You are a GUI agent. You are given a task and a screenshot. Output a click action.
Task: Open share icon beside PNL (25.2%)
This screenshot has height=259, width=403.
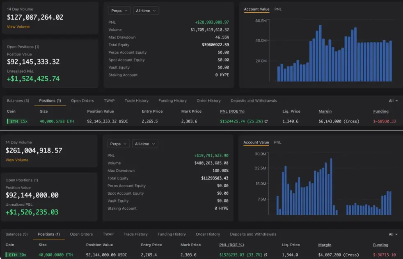266,121
